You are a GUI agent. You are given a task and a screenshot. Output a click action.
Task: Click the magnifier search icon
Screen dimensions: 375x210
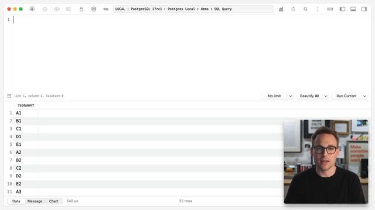(x=305, y=9)
